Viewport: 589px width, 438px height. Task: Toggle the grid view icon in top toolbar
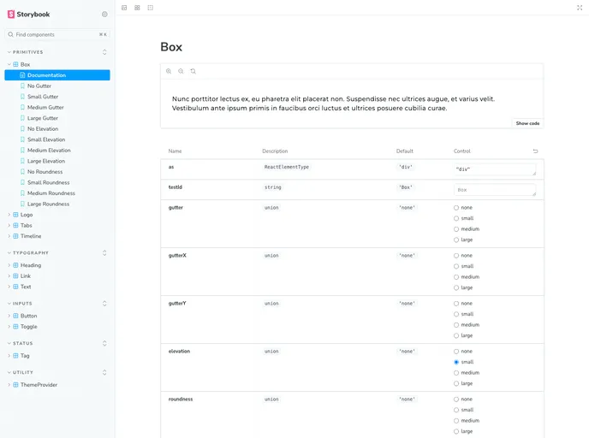click(x=137, y=8)
